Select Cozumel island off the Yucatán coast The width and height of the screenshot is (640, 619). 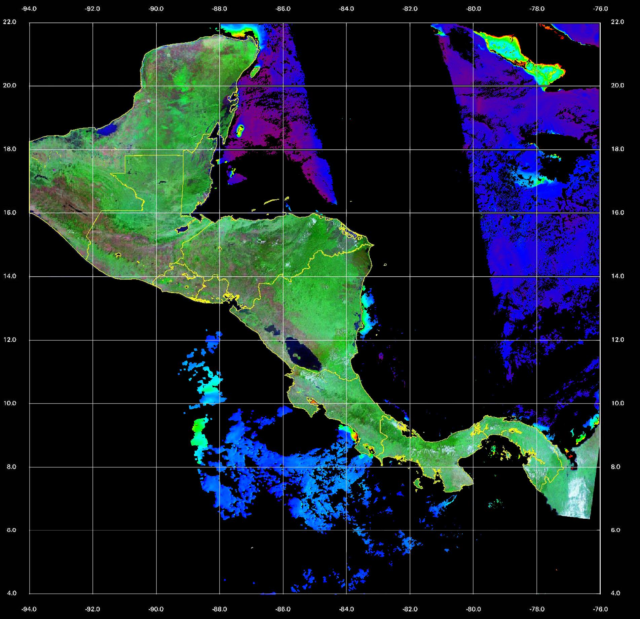(x=256, y=71)
